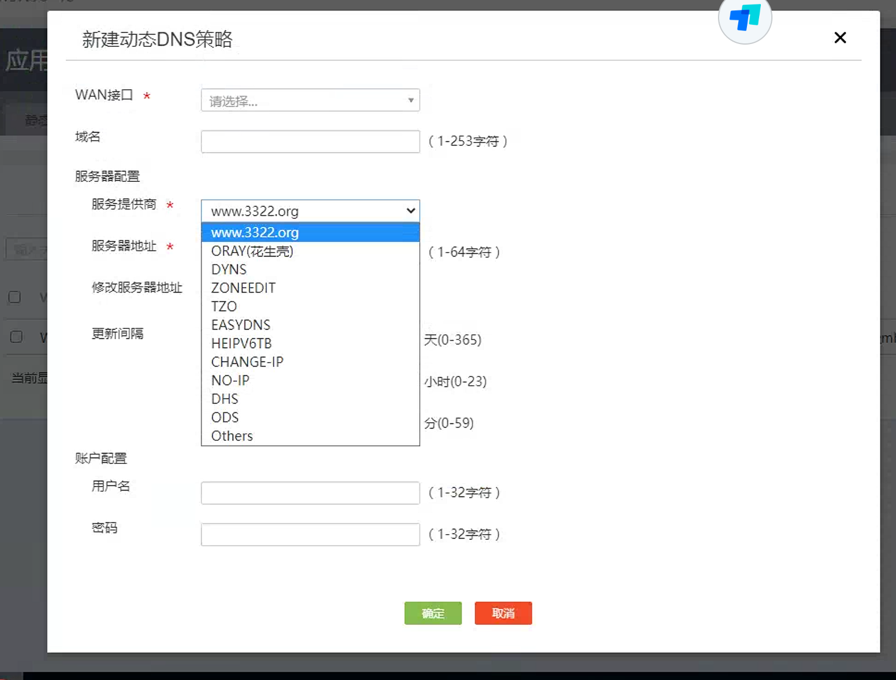Toggle the first row checkbox behind dialog
Viewport: 896px width, 680px height.
(15, 297)
